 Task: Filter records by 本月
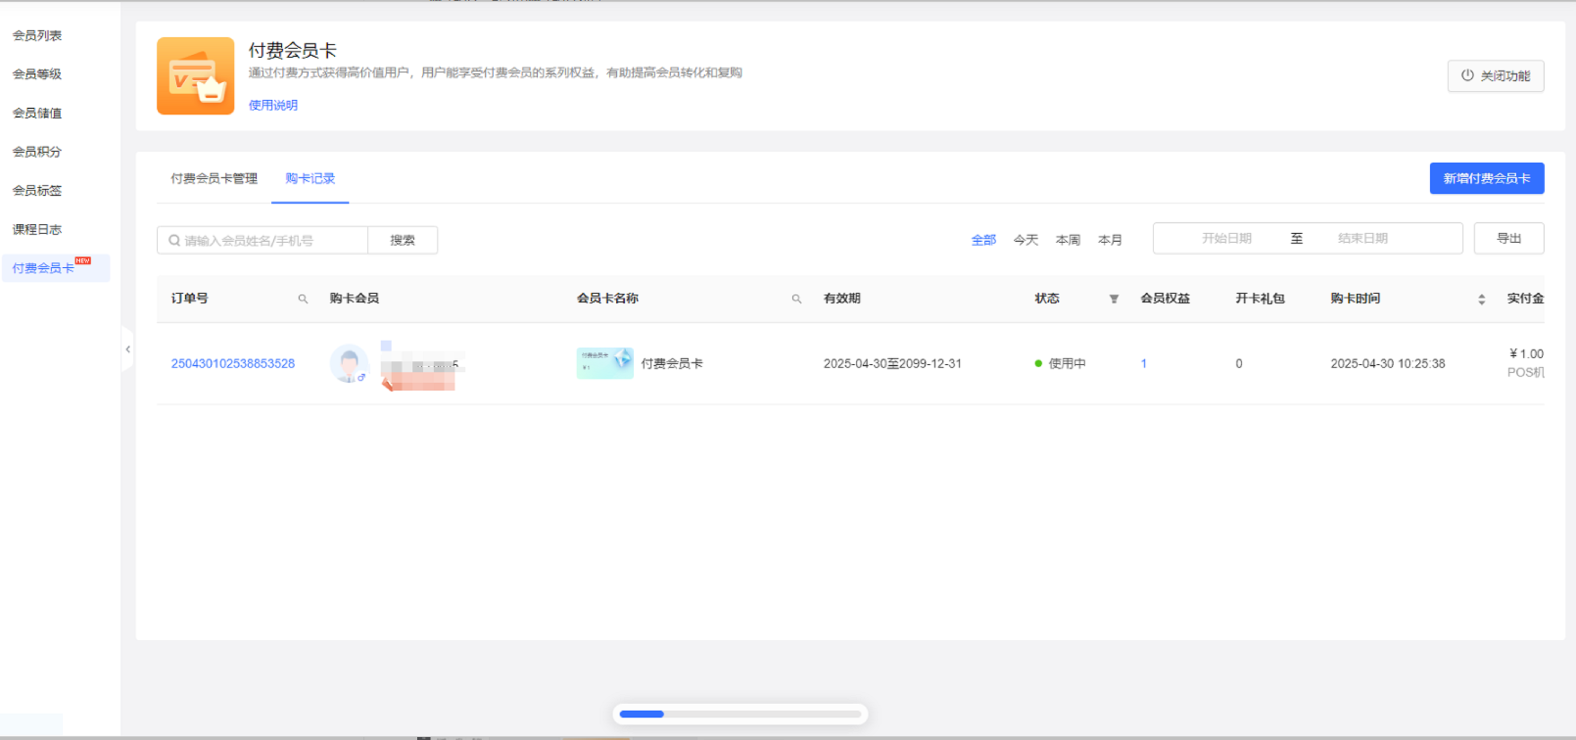coord(1109,240)
